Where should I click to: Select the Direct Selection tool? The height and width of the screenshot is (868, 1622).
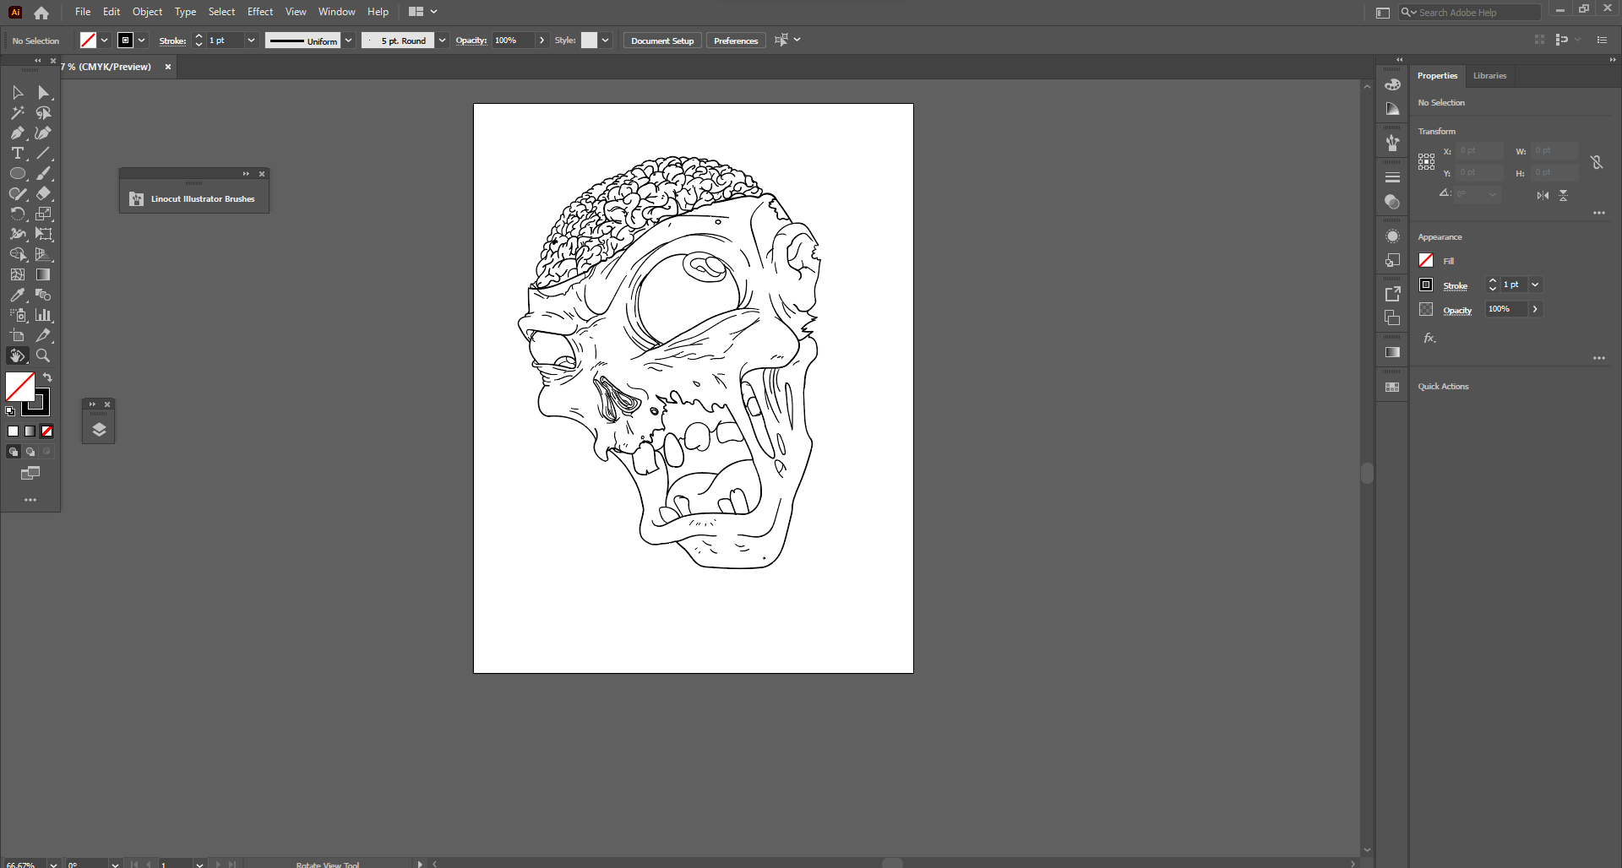click(x=43, y=92)
